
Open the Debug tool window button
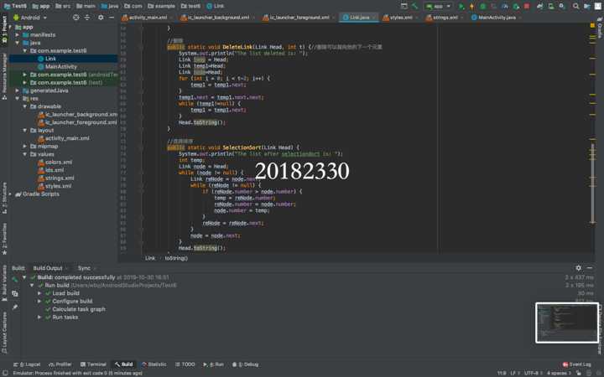coord(245,364)
